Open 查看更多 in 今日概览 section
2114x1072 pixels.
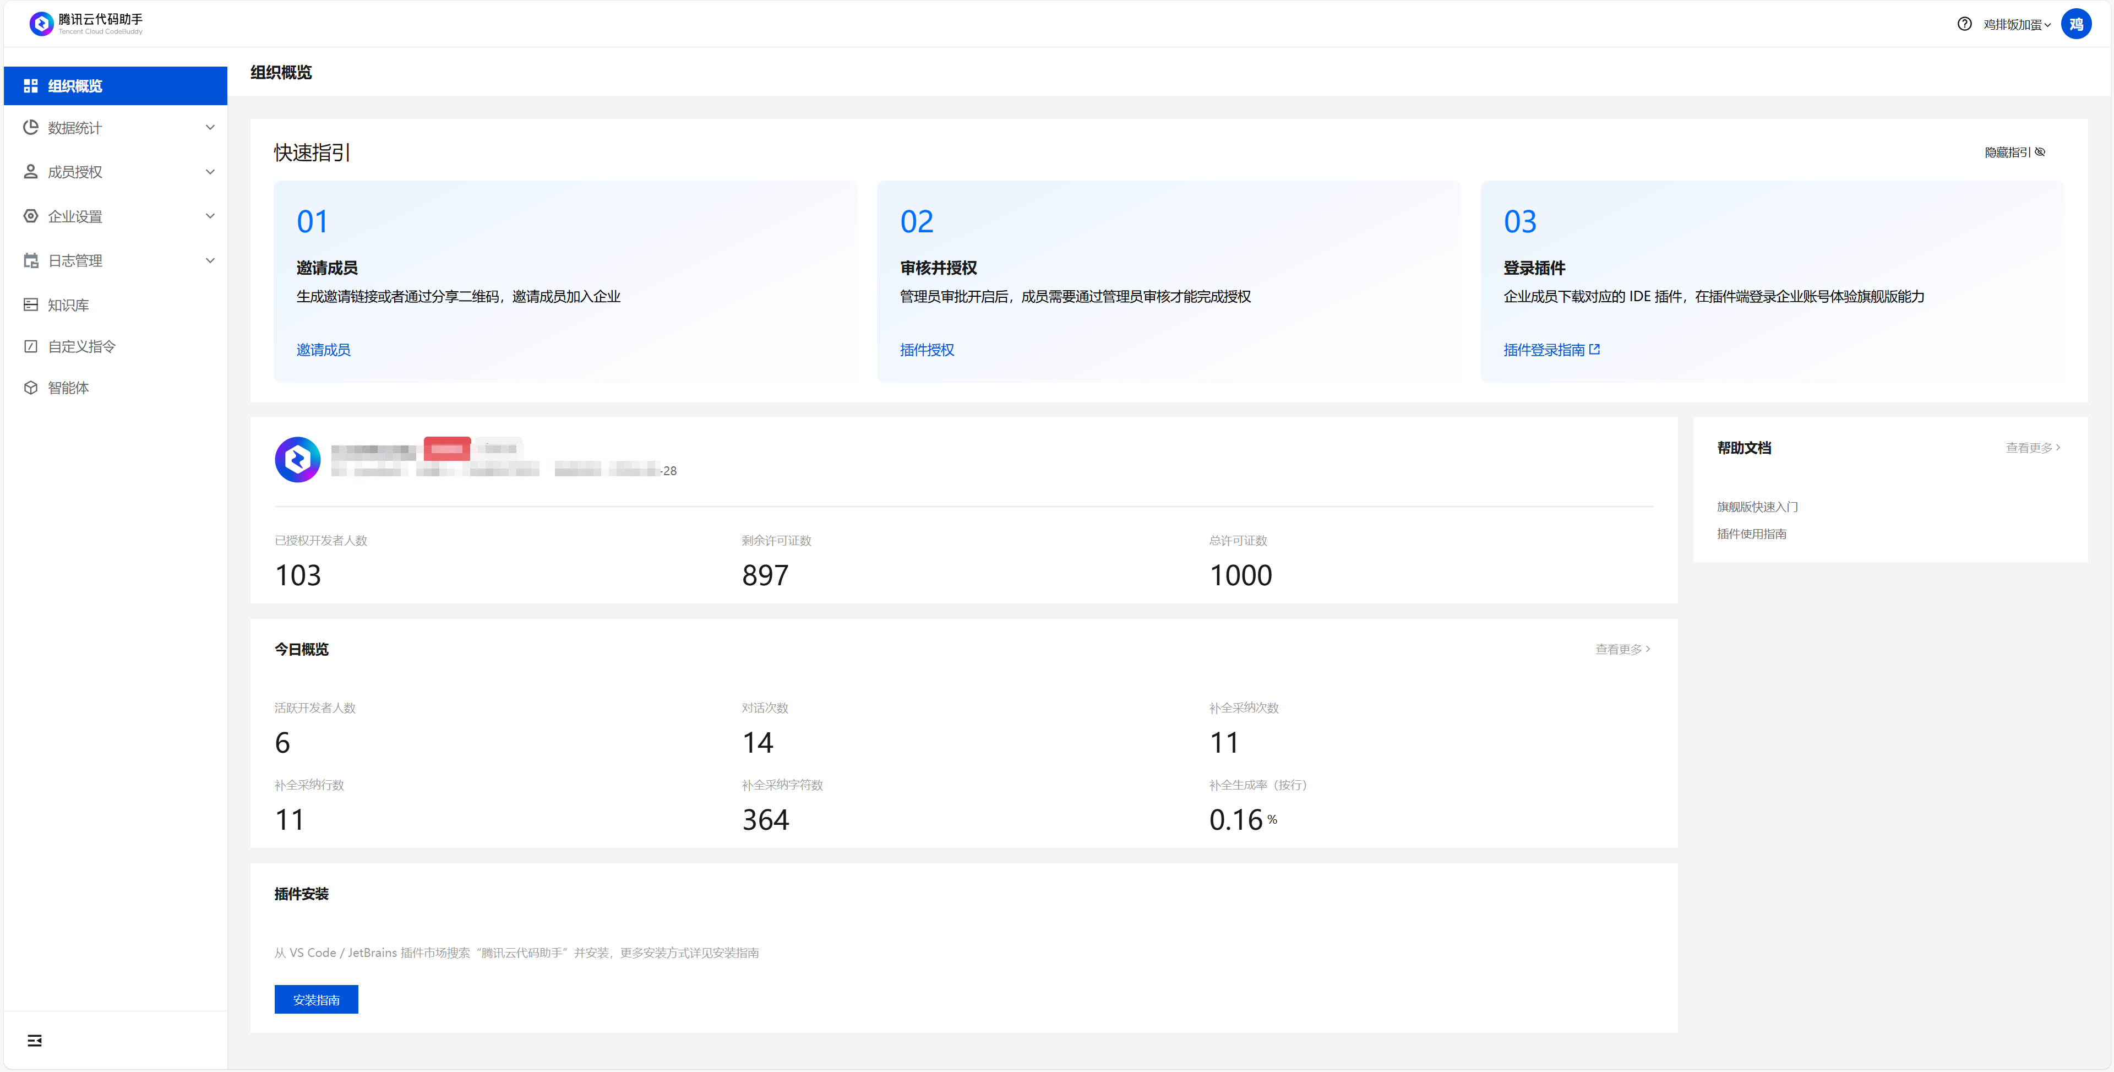tap(1622, 649)
